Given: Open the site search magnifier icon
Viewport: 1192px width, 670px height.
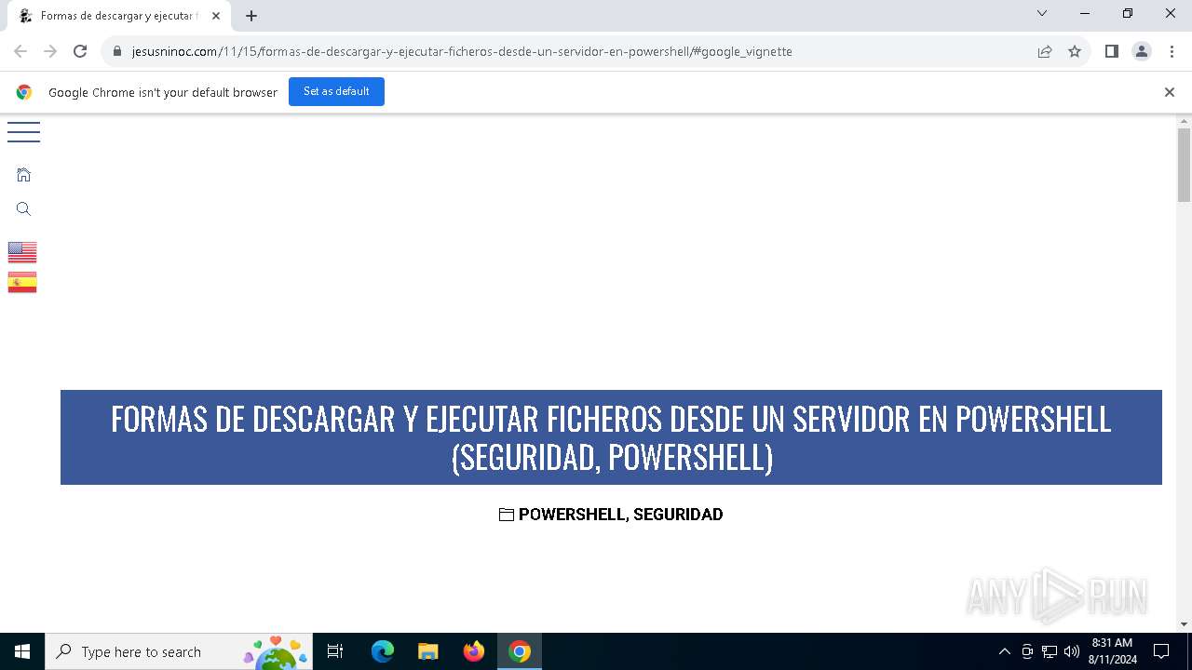Looking at the screenshot, I should (24, 209).
